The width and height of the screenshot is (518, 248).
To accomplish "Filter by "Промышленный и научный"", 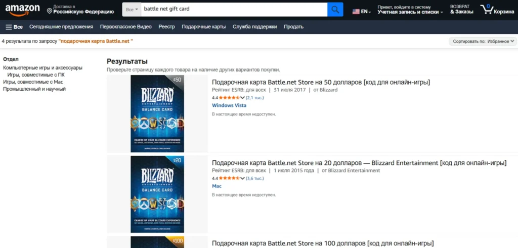I will pos(34,89).
